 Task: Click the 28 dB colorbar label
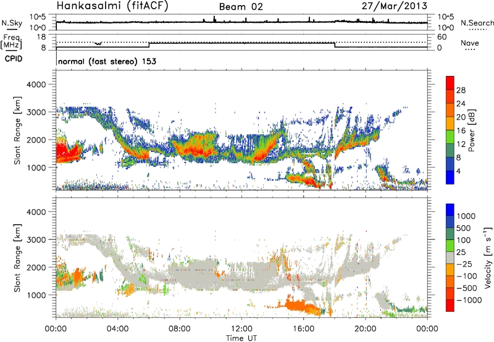pyautogui.click(x=461, y=90)
